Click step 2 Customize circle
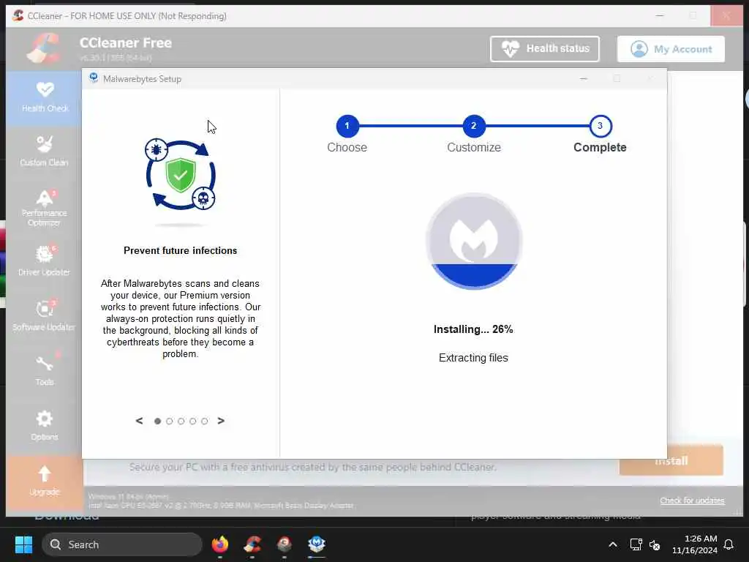Screen dimensions: 749x562 point(473,126)
